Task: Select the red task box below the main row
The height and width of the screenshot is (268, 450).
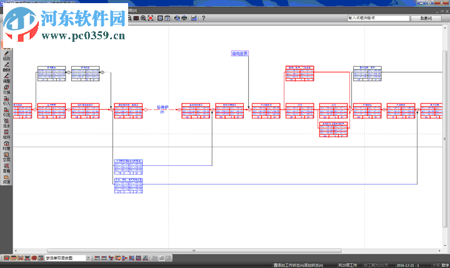Action: pos(334,130)
